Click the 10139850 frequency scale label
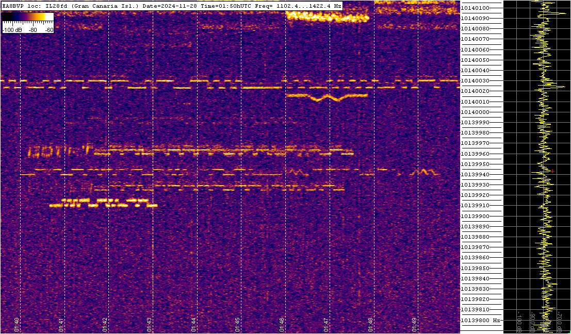571x334 pixels. coord(475,268)
